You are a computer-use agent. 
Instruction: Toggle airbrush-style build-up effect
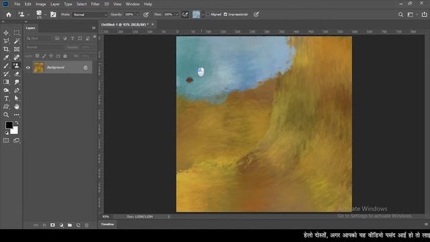coord(185,15)
